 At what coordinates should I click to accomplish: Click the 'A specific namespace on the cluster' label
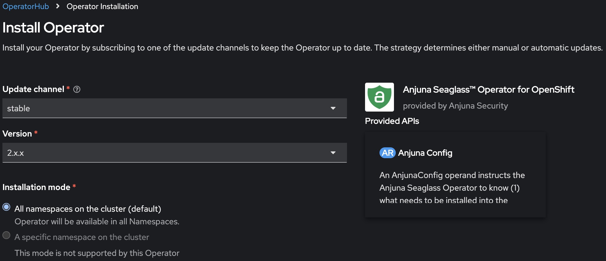click(82, 237)
